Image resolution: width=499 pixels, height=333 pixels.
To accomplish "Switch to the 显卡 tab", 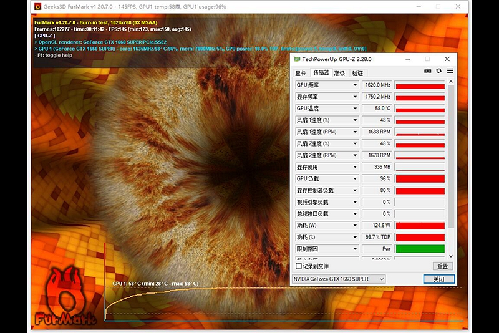I will point(300,74).
